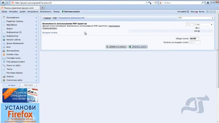Viewport: 219px width, 123px height.
Task: Click the Остаток на лицевом счете field
Action: coord(195,42)
